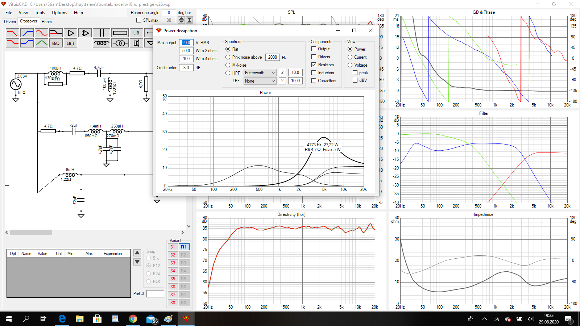Open the LIB component library
580x326 pixels.
(x=136, y=33)
